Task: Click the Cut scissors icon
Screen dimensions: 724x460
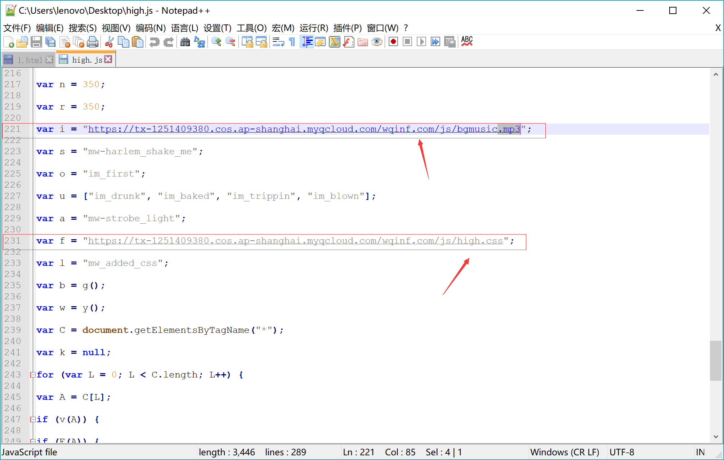Action: [x=109, y=42]
